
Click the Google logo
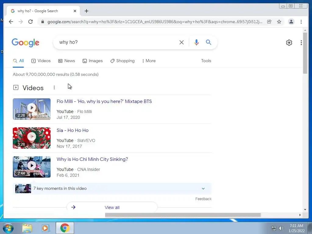click(x=26, y=43)
